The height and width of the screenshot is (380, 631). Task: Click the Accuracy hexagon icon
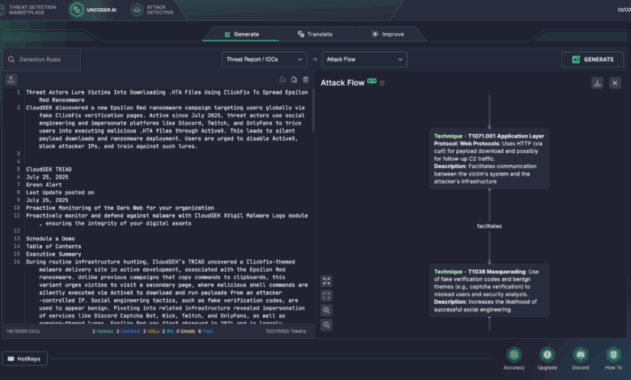(514, 355)
